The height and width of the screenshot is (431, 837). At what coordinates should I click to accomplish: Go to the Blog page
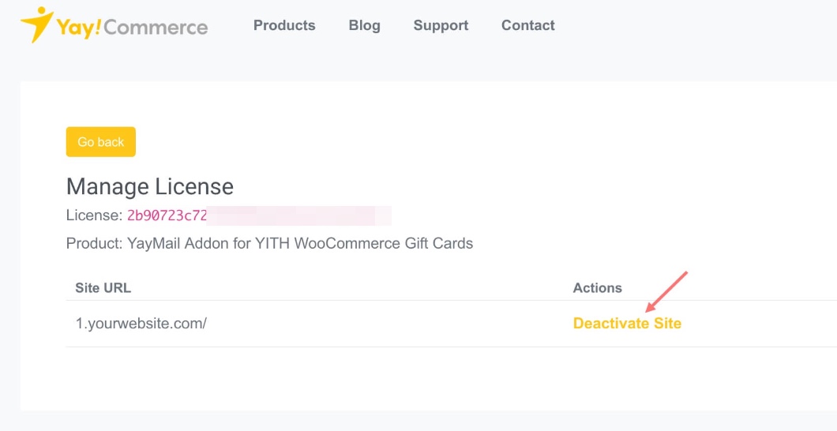[x=364, y=25]
